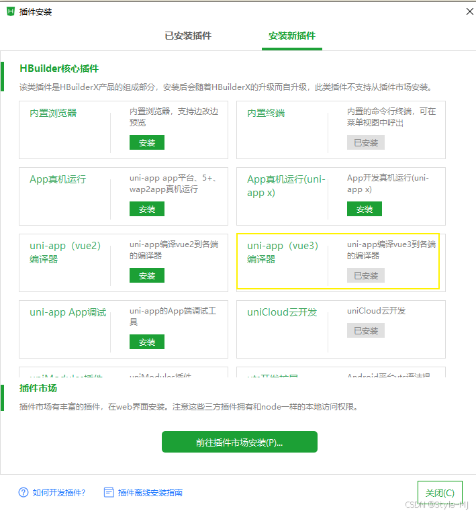Click the HBuilderX logo icon in title bar
The width and height of the screenshot is (476, 513).
pyautogui.click(x=11, y=11)
